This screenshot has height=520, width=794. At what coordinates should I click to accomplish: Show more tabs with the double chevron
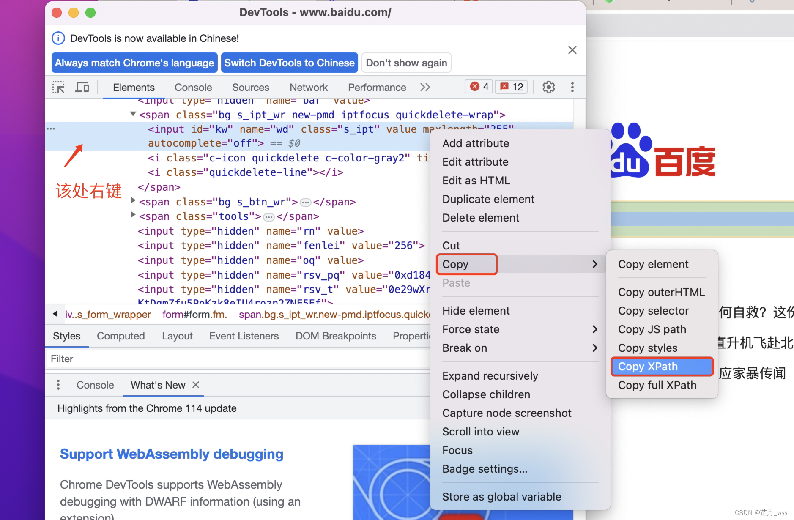pyautogui.click(x=425, y=87)
